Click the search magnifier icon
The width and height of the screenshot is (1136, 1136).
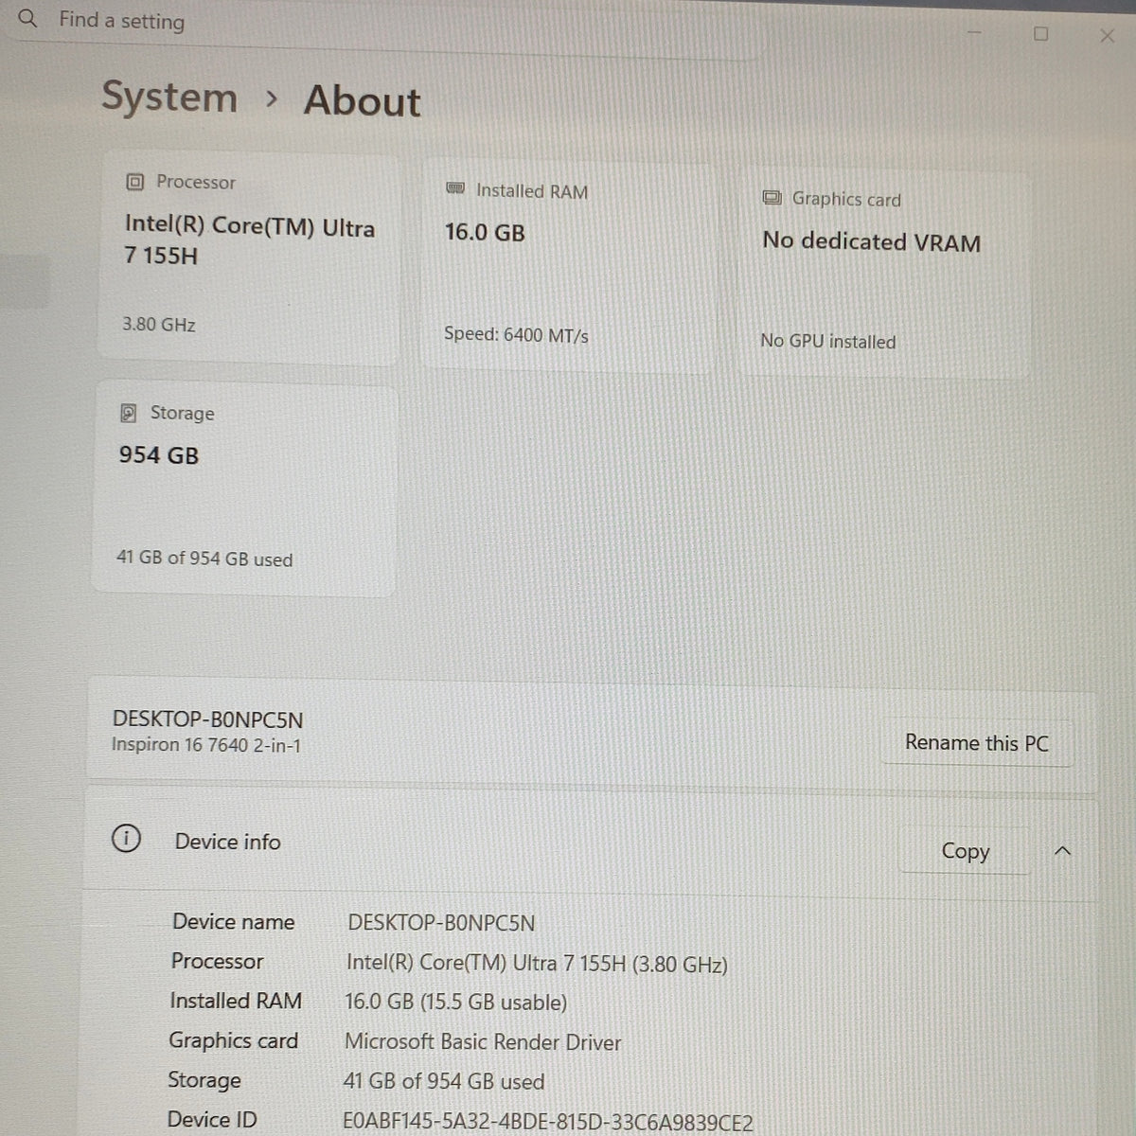tap(27, 18)
